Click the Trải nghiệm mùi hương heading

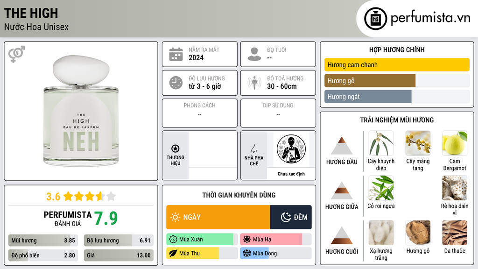pos(397,120)
